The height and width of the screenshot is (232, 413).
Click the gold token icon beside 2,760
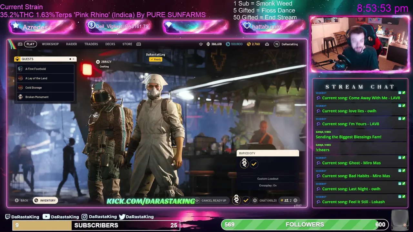[249, 44]
